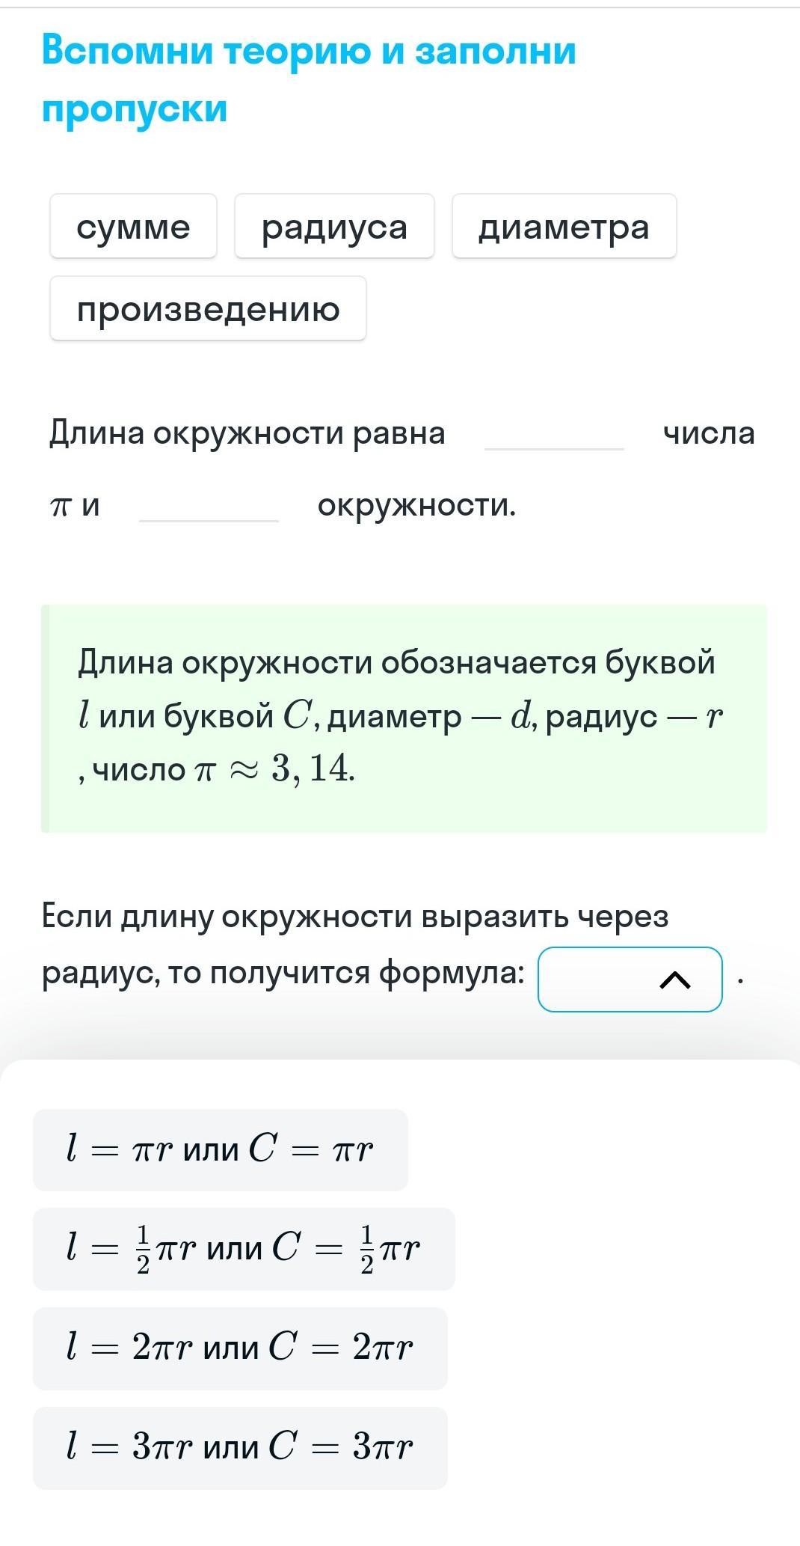
Task: Tap 'радиус, то получится формула:' label
Action: pyautogui.click(x=283, y=973)
